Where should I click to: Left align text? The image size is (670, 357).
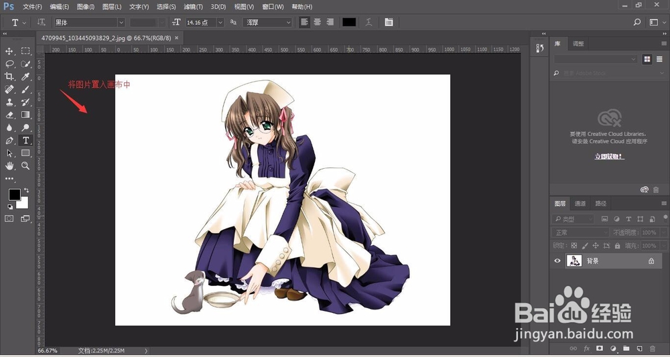point(304,22)
